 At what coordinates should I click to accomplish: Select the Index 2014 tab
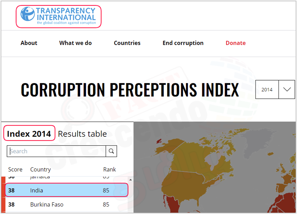[29, 134]
